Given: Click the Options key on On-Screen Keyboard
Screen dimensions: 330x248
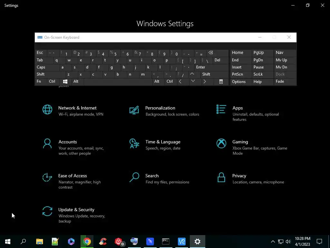Looking at the screenshot, I should (241, 82).
